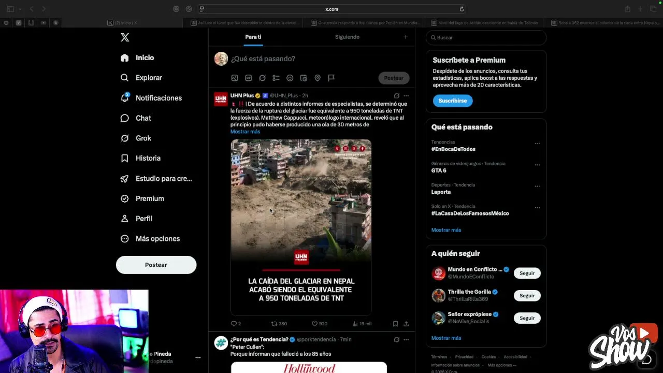The height and width of the screenshot is (373, 663).
Task: Toggle the Safari sidebar
Action: click(10, 9)
